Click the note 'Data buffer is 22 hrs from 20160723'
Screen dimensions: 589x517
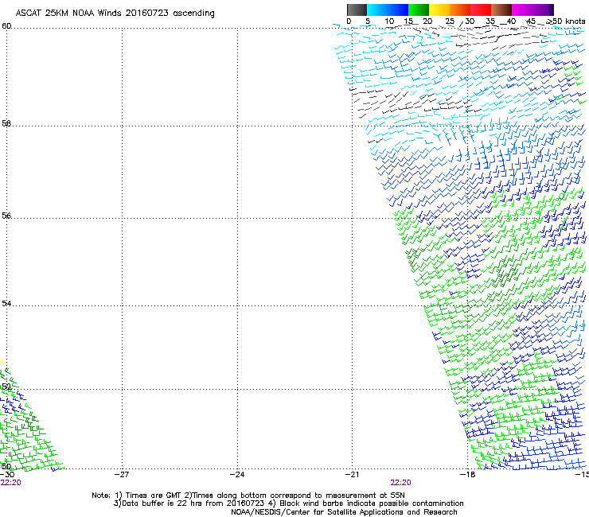[x=193, y=503]
